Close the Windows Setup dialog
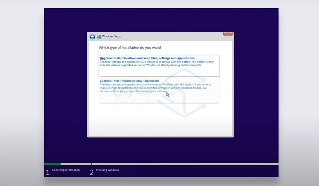The height and width of the screenshot is (186, 319). (x=227, y=34)
